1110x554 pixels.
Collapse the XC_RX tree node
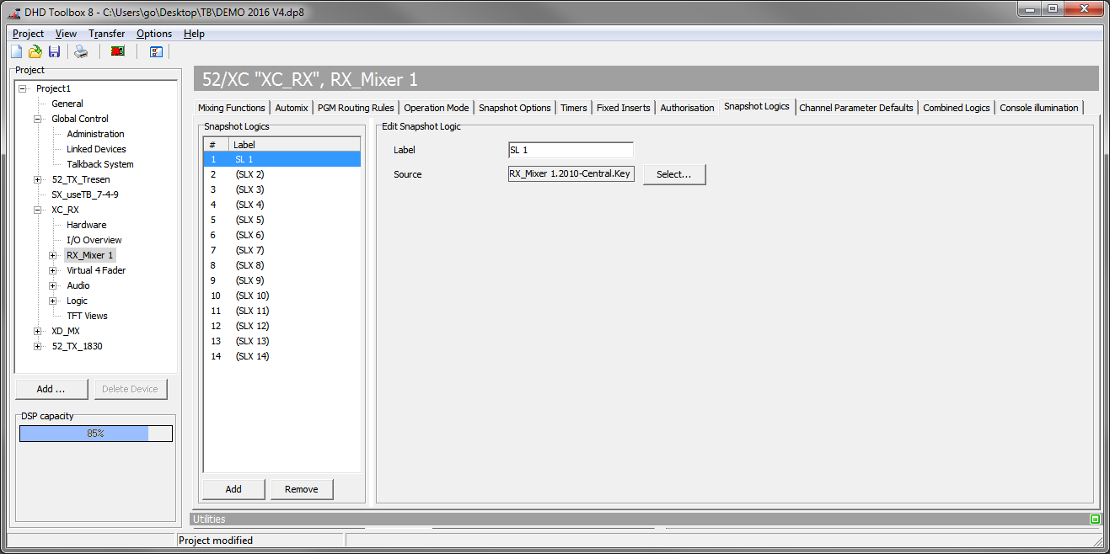[35, 209]
